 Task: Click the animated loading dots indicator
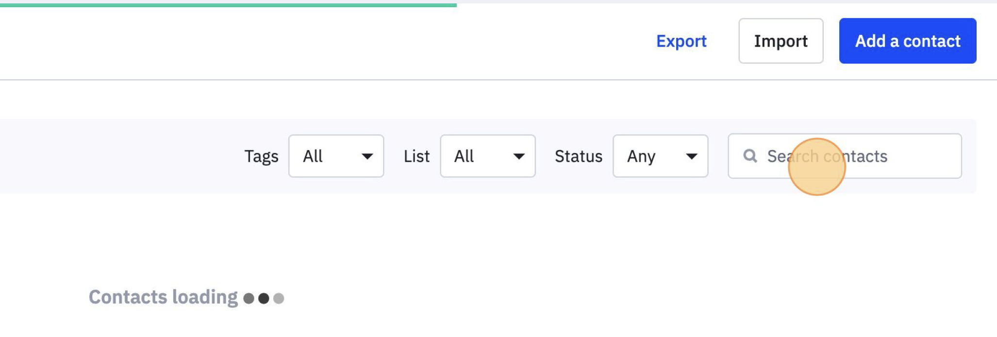(264, 298)
